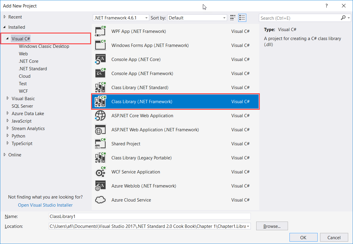Screen dimensions: 353x244
Task: Expand the Python node
Action: (8, 135)
